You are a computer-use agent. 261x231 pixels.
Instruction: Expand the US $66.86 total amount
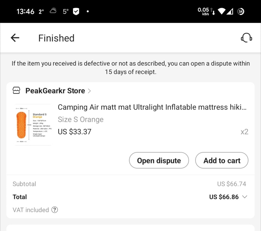coord(224,197)
